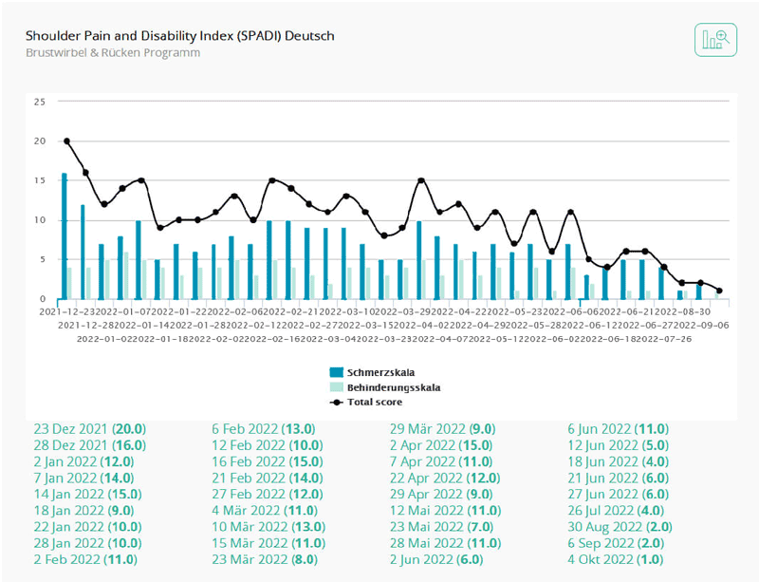Open the 28 Dez 2021 (16.0) entry
Viewport: 759px width, 582px height.
point(90,445)
